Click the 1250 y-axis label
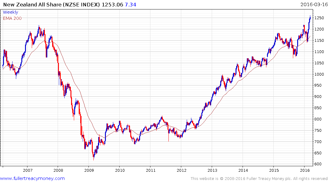Viewport: 328px width, 183px height. point(319,18)
